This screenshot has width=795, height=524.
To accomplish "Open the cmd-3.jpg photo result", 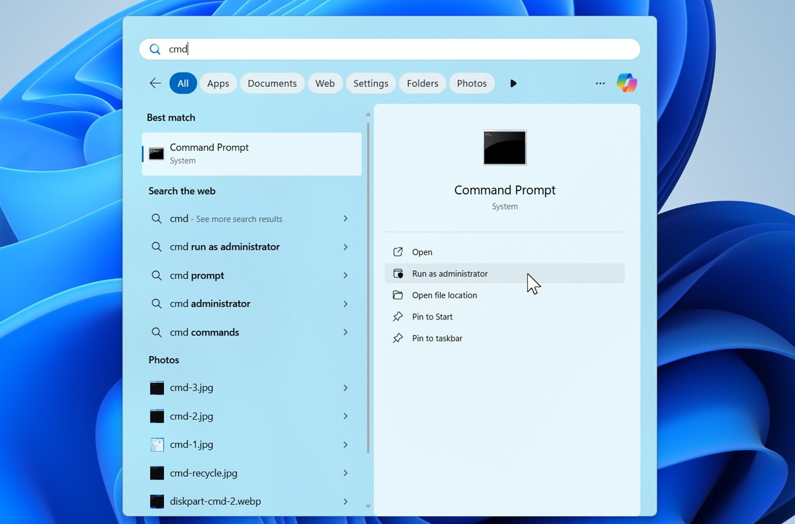I will coord(191,387).
